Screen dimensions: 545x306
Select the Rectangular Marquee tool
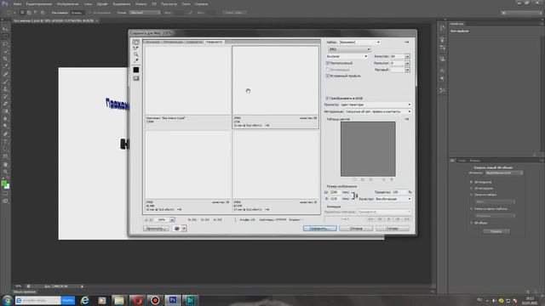(5, 37)
